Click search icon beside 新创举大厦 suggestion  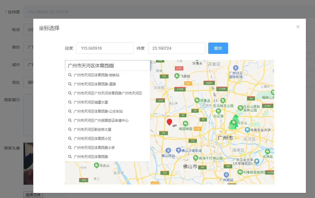coord(70,129)
